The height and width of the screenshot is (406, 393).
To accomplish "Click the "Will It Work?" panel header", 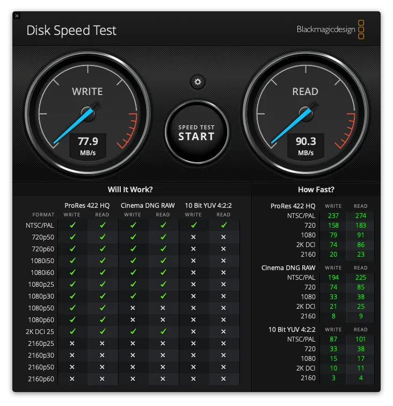I will coord(130,190).
